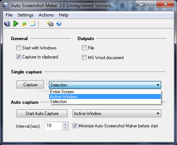Image resolution: width=177 pixels, height=145 pixels.
Task: Click Start Auto Capture button
Action: [x=42, y=114]
